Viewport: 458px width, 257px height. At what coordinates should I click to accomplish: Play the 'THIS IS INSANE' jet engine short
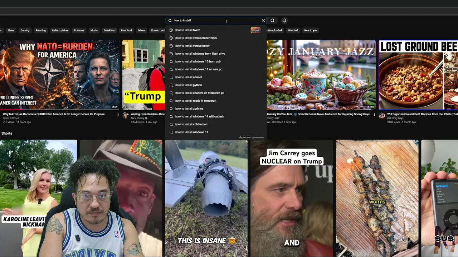click(206, 198)
